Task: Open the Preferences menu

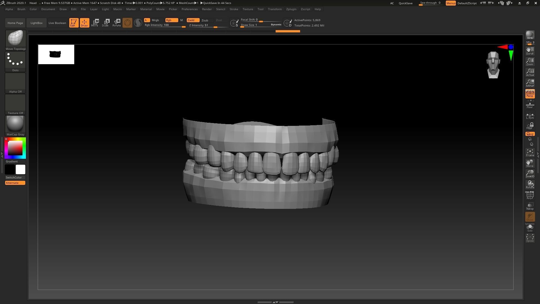Action: [x=189, y=9]
